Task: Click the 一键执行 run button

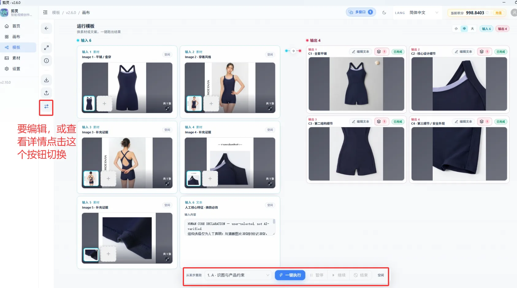Action: 290,275
